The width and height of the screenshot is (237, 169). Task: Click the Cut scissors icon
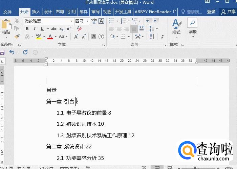click(17, 21)
